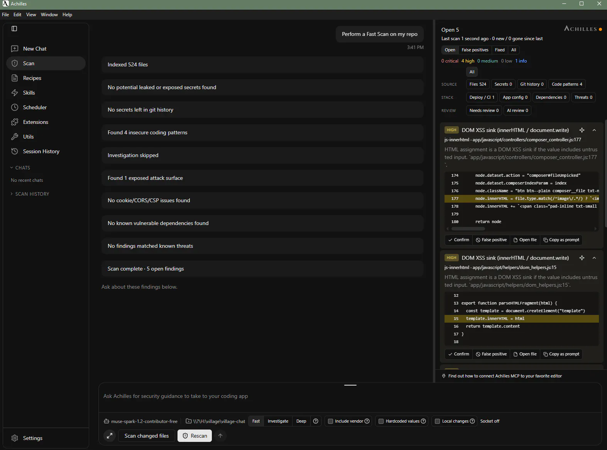Image resolution: width=607 pixels, height=450 pixels.
Task: Expand the Indexed 524 files row
Action: pos(262,64)
